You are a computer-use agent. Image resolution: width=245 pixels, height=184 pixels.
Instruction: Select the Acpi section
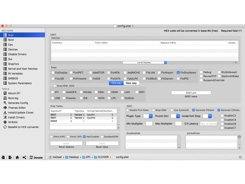tap(23, 35)
